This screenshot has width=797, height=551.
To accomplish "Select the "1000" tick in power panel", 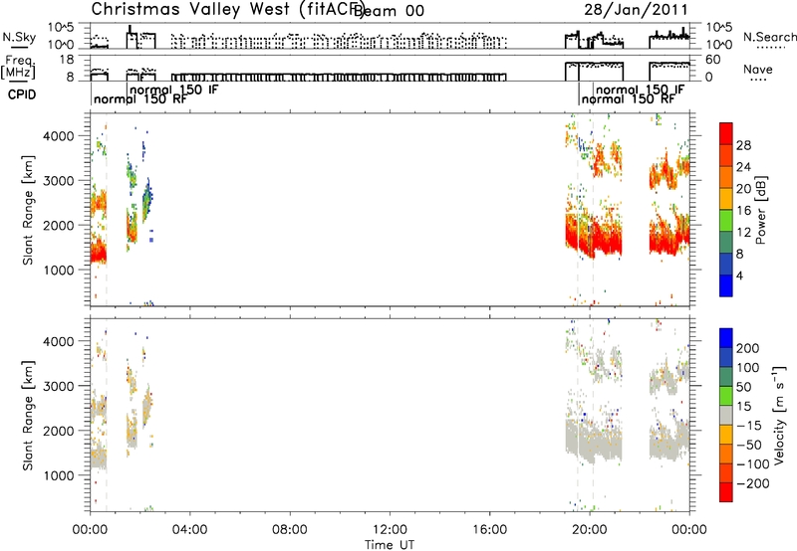I will point(59,270).
